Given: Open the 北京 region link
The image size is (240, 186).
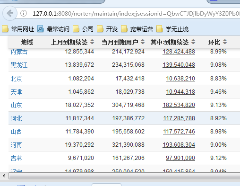Looking at the screenshot, I should 17,79.
